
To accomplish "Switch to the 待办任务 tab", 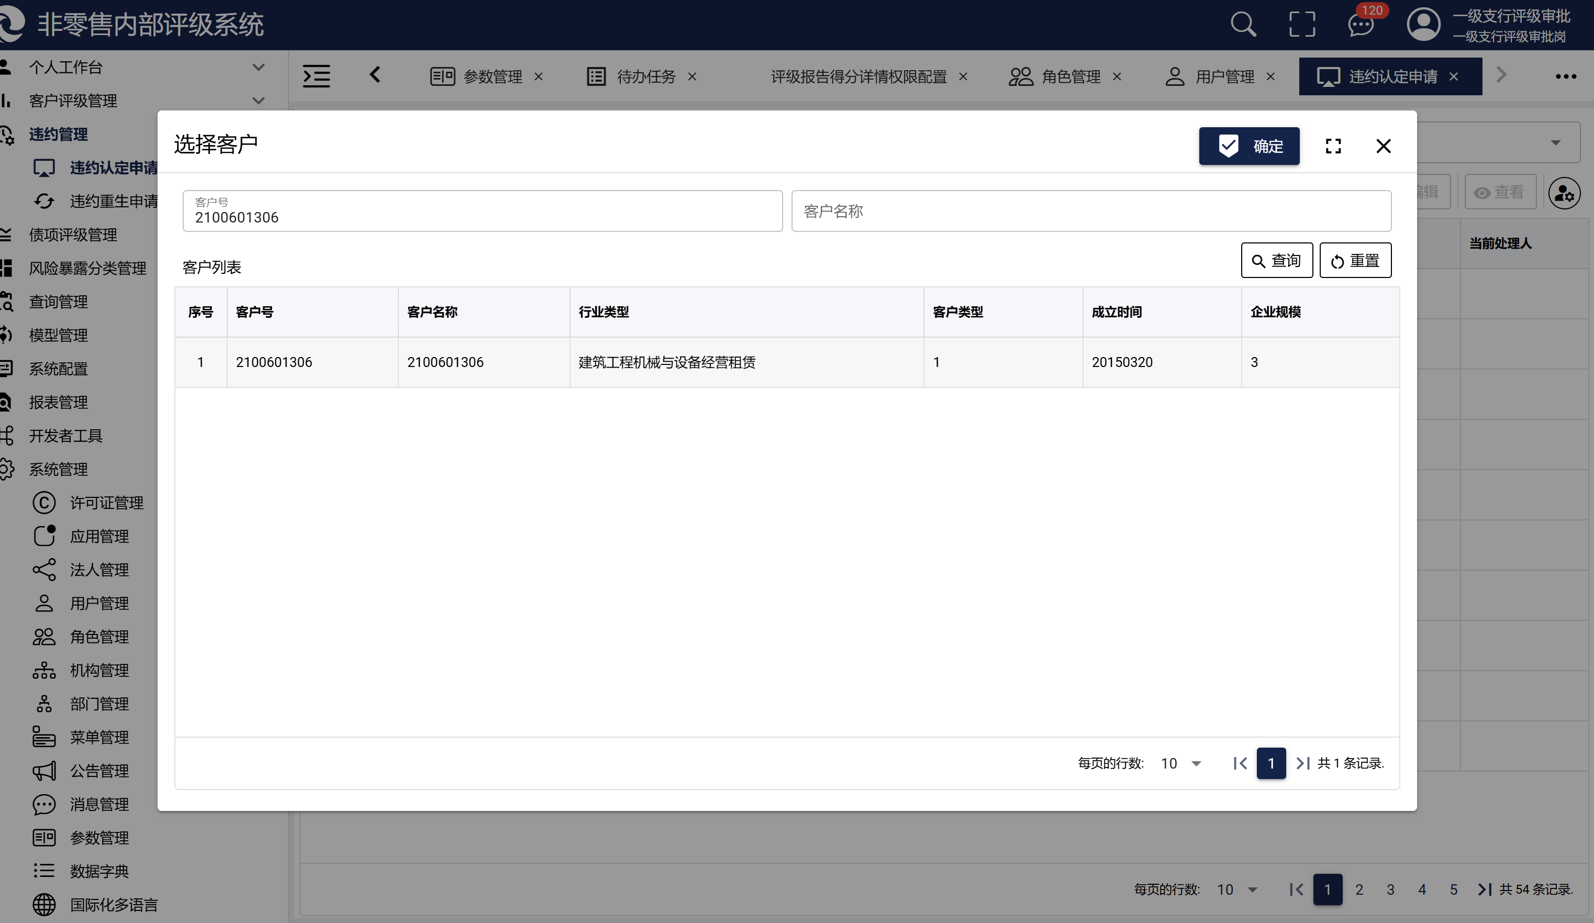I will coord(645,76).
